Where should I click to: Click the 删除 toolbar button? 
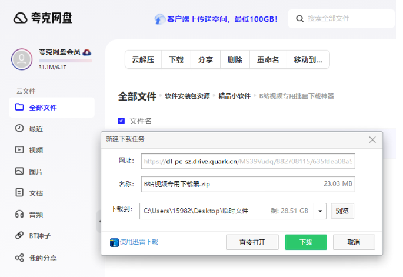pos(235,59)
